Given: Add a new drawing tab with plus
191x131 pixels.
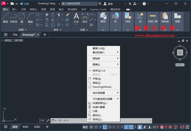Looking at the screenshot, I should pos(45,35).
